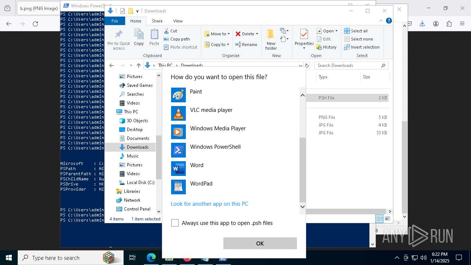Image resolution: width=471 pixels, height=265 pixels.
Task: Open Control Panel in navigation pane
Action: tap(133, 209)
